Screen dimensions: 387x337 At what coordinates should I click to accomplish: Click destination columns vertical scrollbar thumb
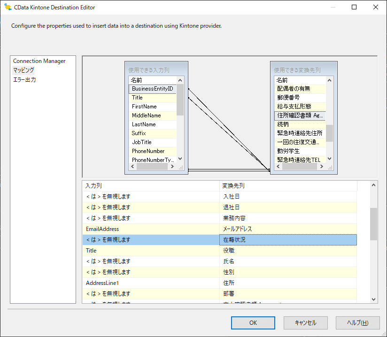coord(329,133)
